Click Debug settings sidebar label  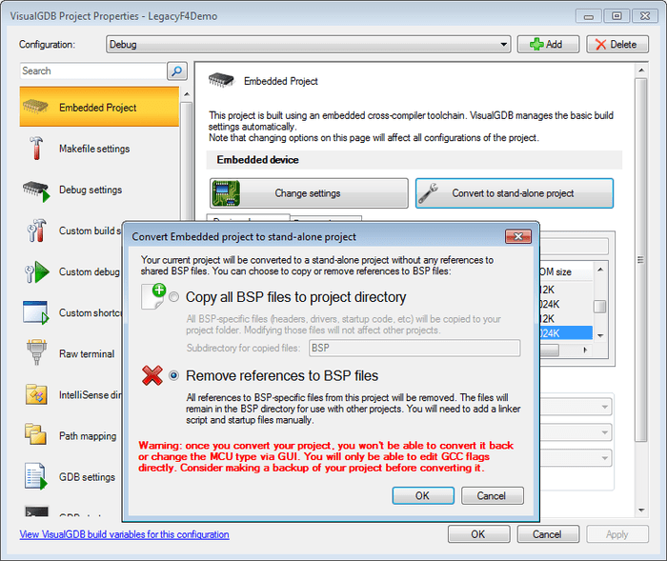click(x=91, y=190)
